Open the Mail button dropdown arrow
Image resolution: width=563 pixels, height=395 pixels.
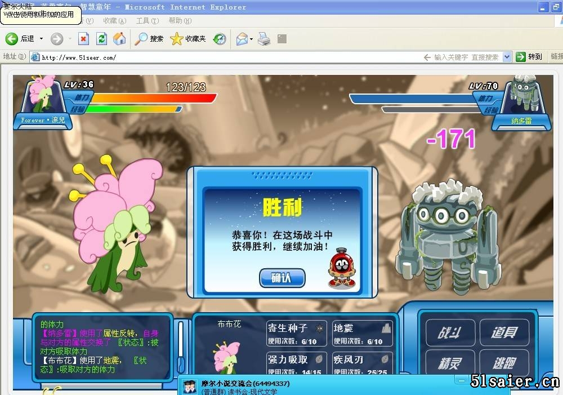click(251, 39)
